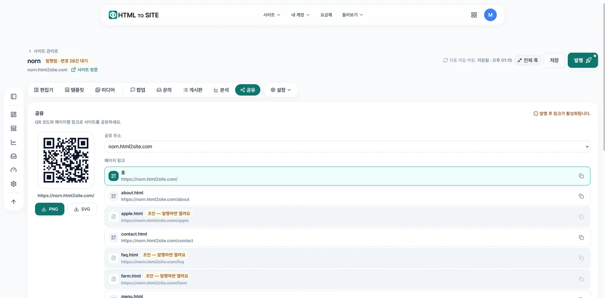605x298 pixels.
Task: Download QR code as SVG
Action: click(82, 209)
